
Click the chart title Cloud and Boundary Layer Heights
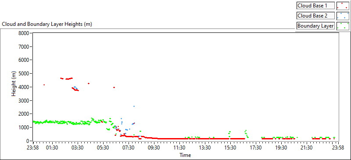pyautogui.click(x=47, y=24)
